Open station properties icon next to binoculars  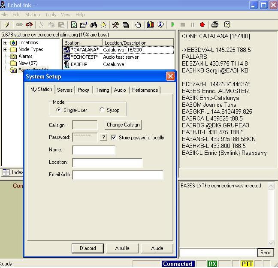tap(84, 24)
